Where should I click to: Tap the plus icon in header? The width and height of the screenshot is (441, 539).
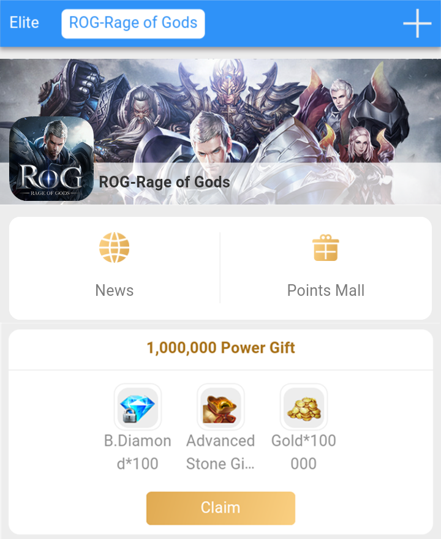click(417, 23)
